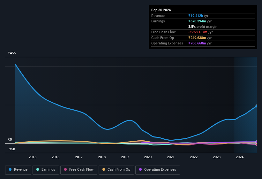This screenshot has width=262, height=179.
Task: Click the Operating Expenses row label in tooltip
Action: click(x=167, y=43)
